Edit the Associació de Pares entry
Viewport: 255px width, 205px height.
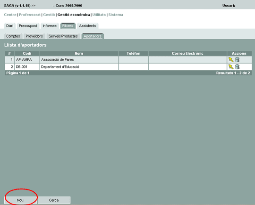coord(231,59)
